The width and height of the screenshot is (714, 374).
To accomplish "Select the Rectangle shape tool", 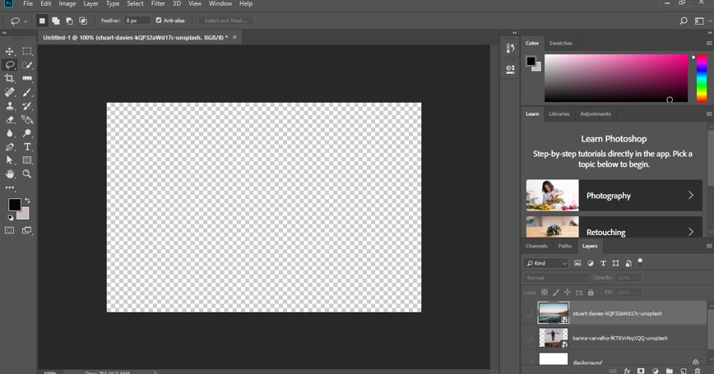I will 27,160.
